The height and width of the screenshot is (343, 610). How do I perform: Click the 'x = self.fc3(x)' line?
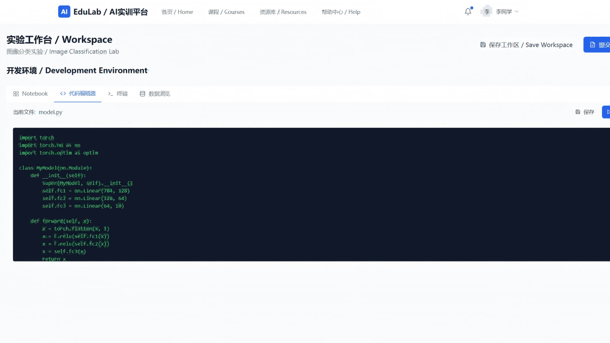pos(64,252)
